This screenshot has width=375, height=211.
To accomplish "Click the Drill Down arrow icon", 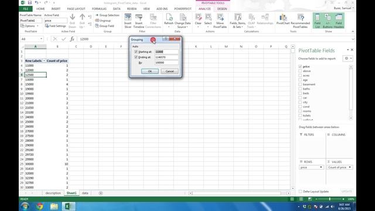I will 72,17.
